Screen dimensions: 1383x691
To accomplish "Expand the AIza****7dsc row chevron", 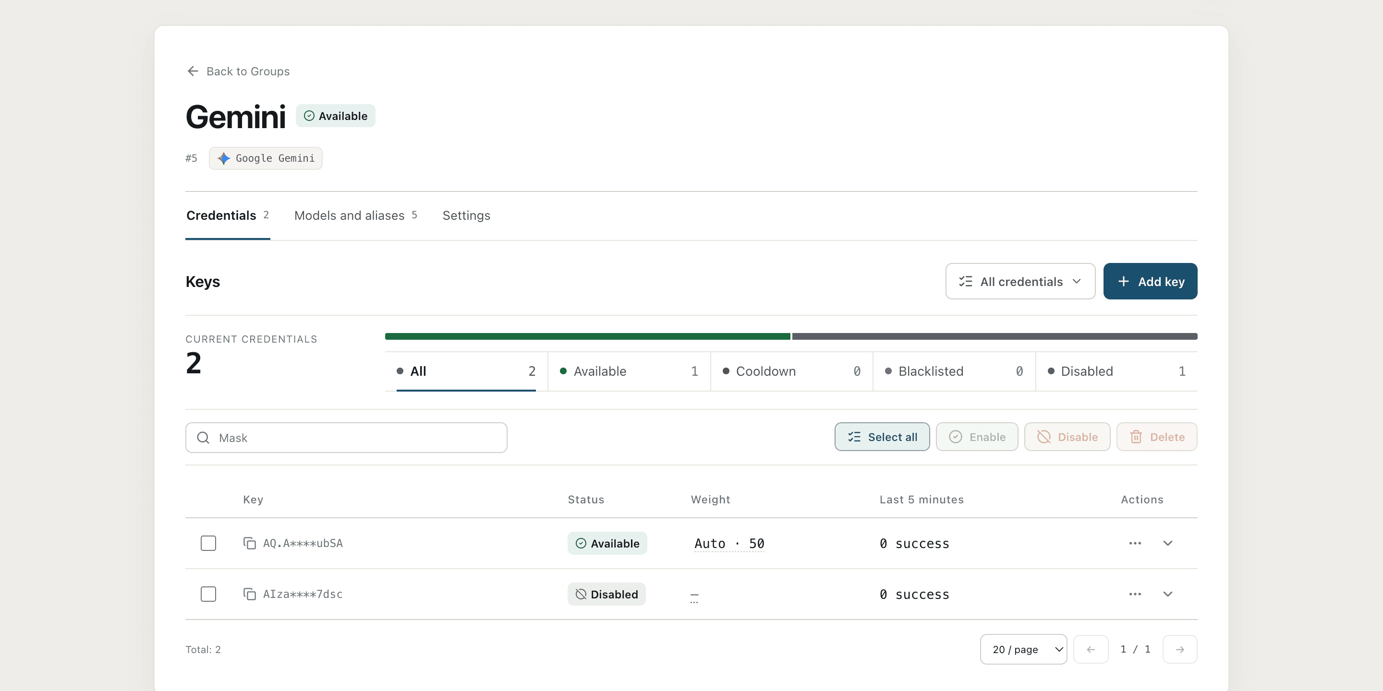I will point(1168,594).
